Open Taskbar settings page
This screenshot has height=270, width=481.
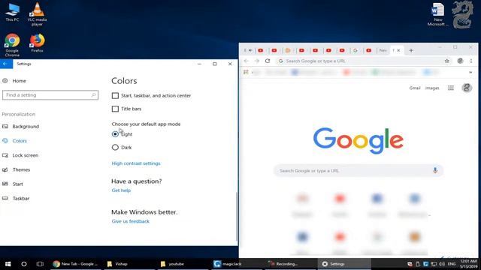pyautogui.click(x=21, y=198)
